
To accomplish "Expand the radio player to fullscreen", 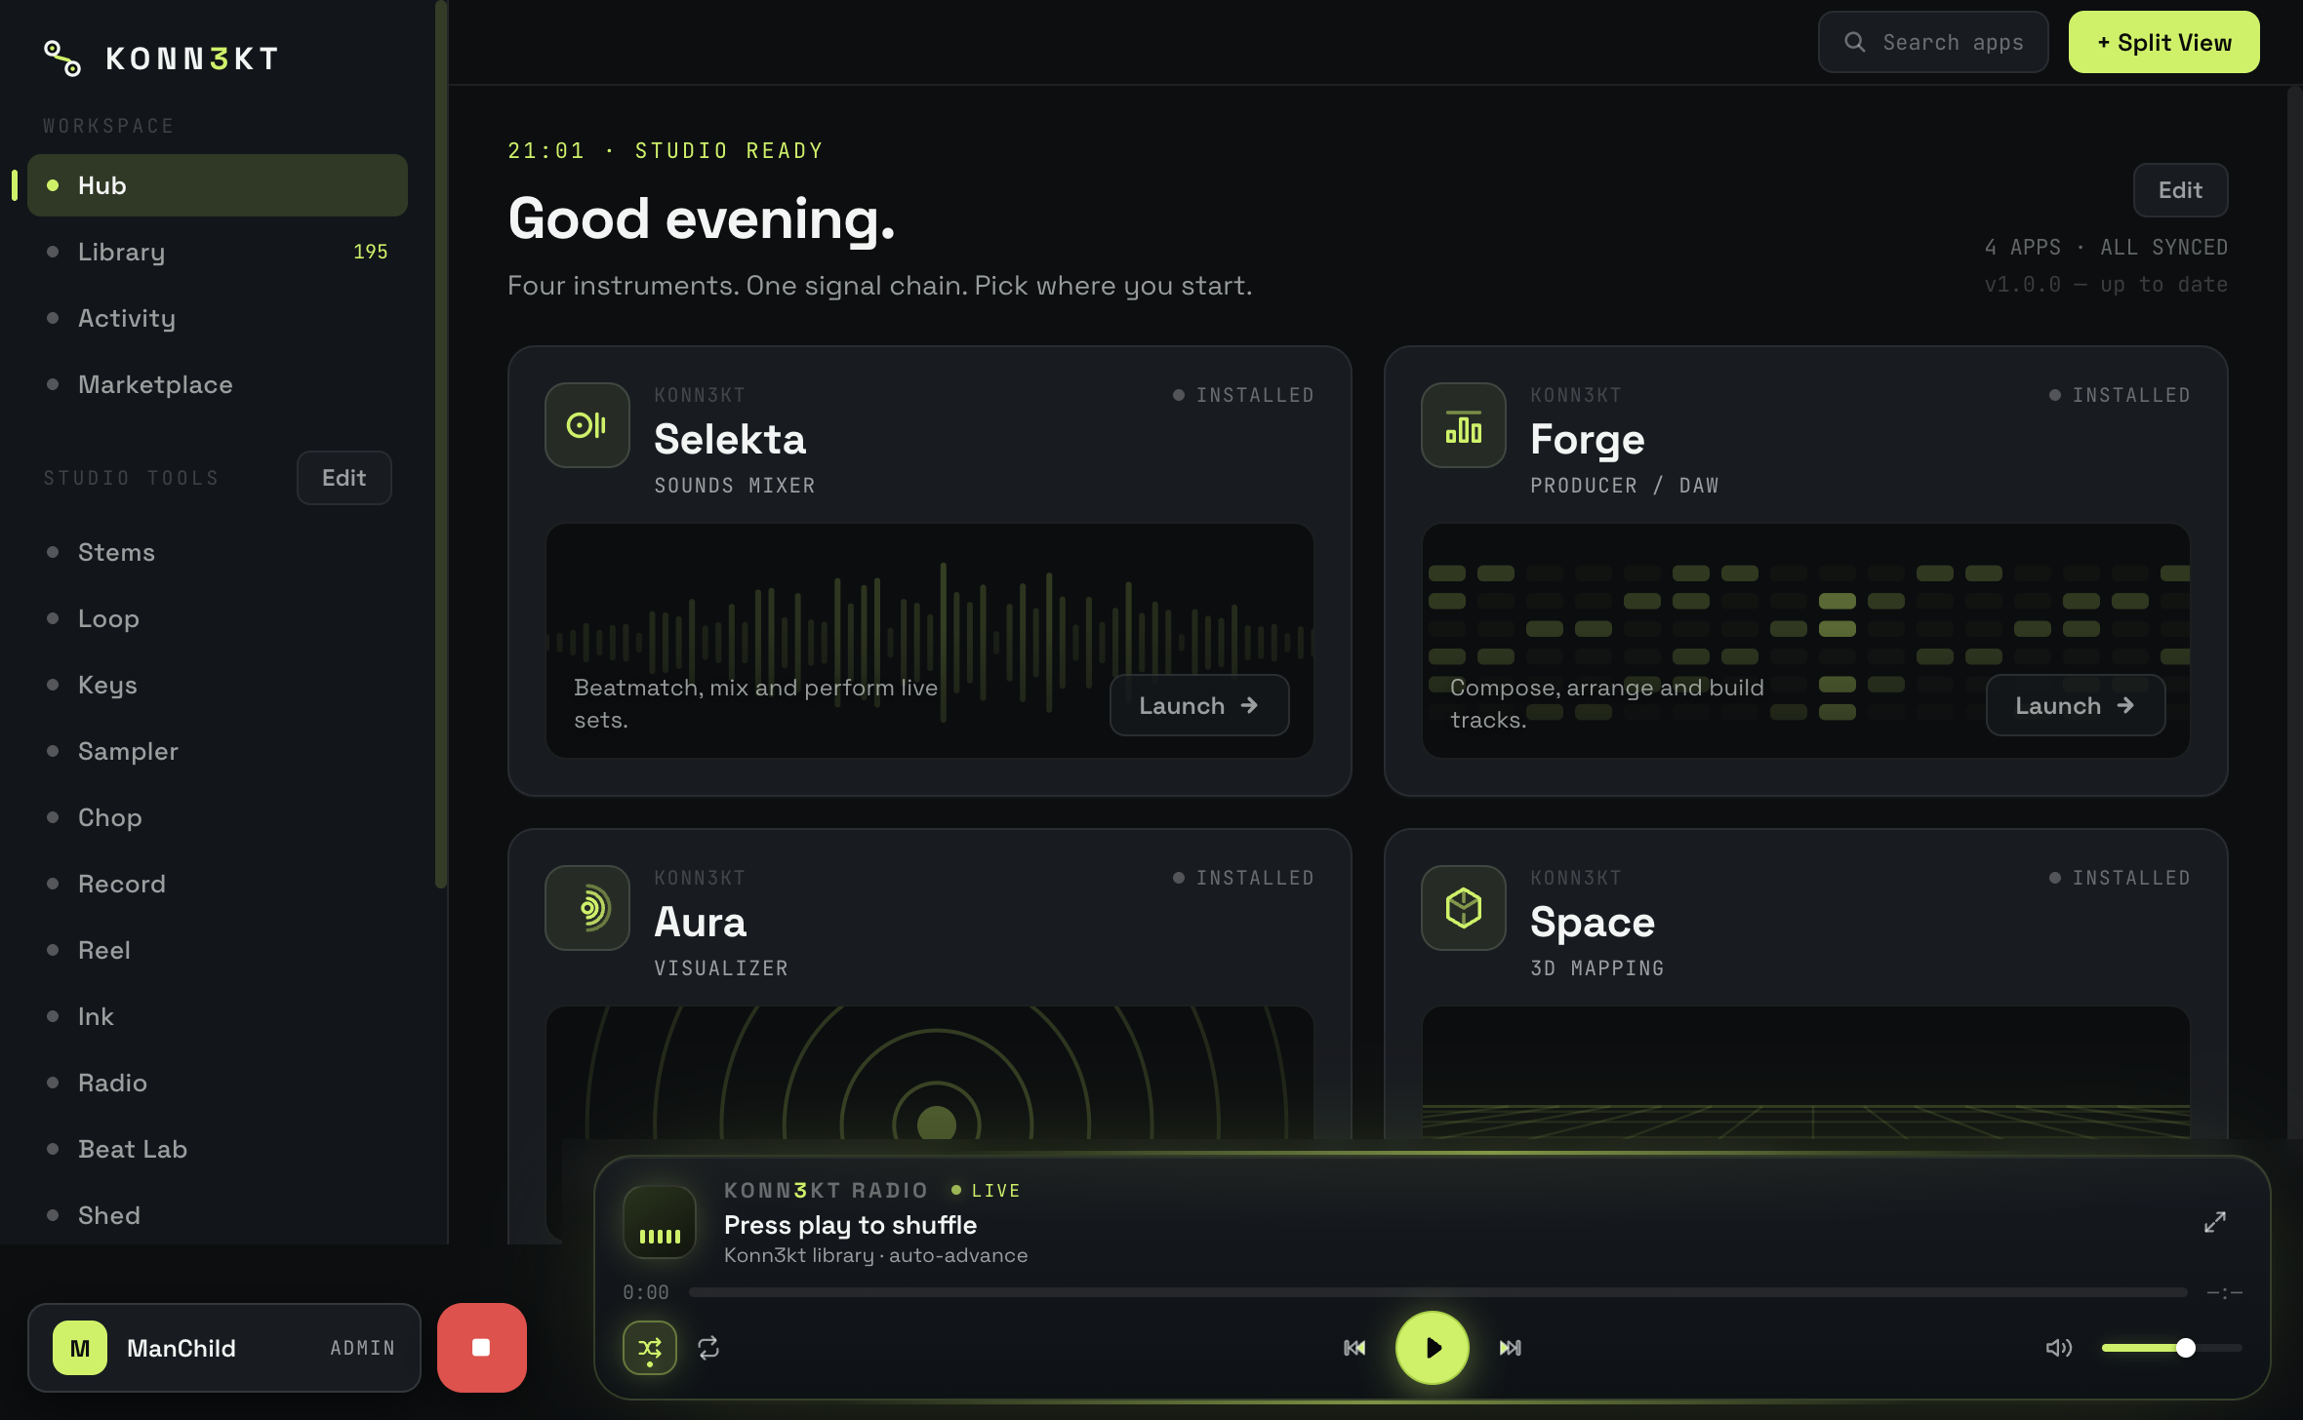I will pyautogui.click(x=2214, y=1222).
